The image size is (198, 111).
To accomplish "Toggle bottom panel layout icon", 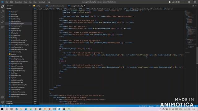I will pyautogui.click(x=173, y=2).
